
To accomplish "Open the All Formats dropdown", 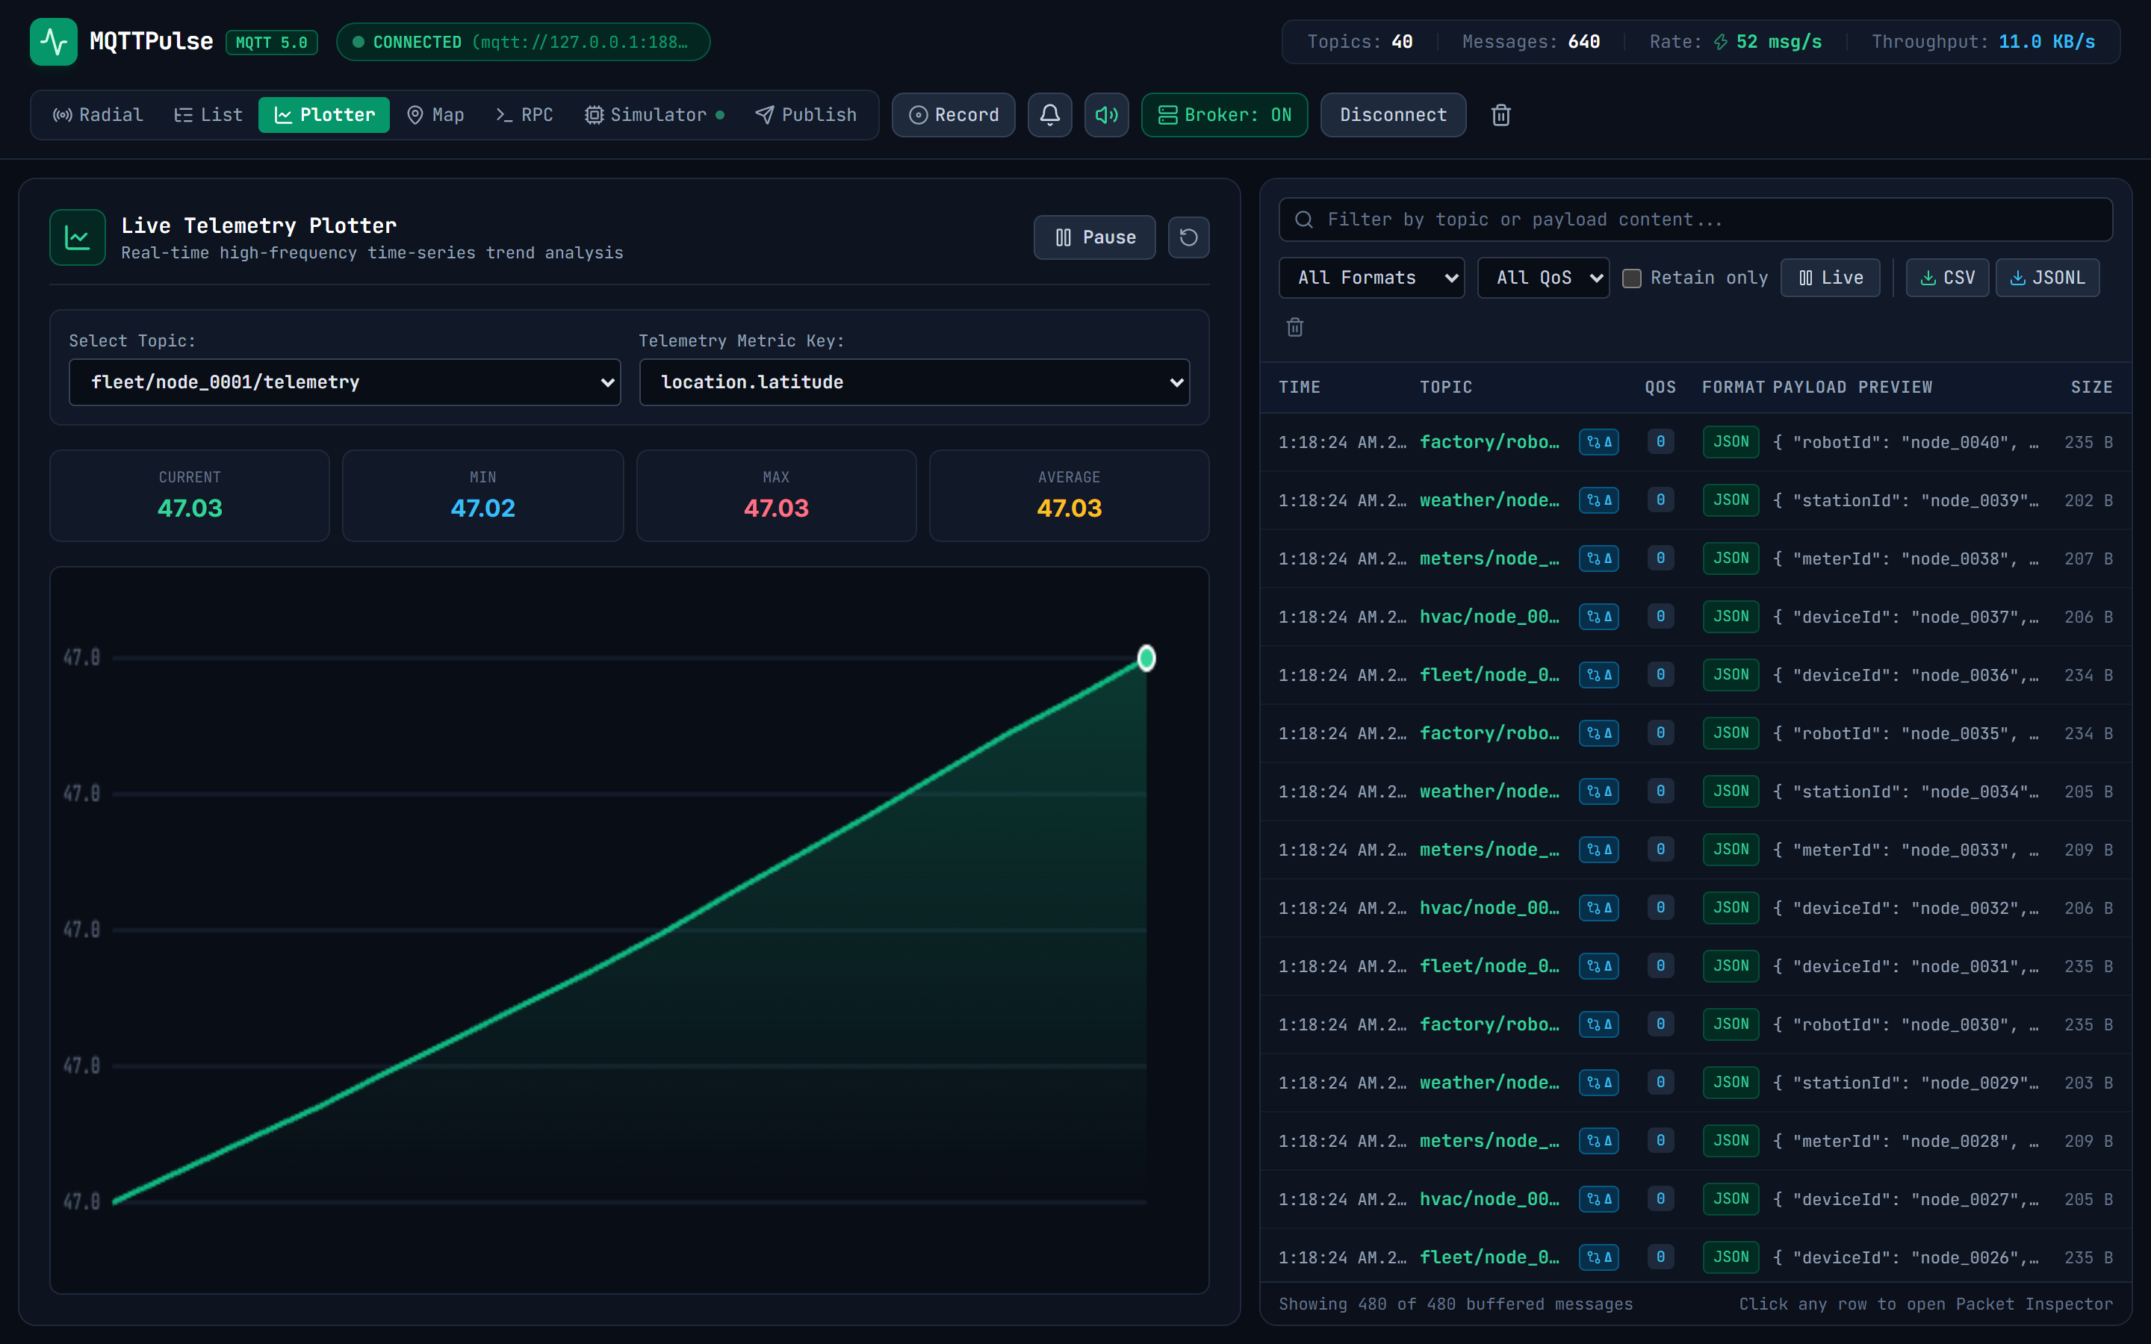I will pyautogui.click(x=1371, y=279).
